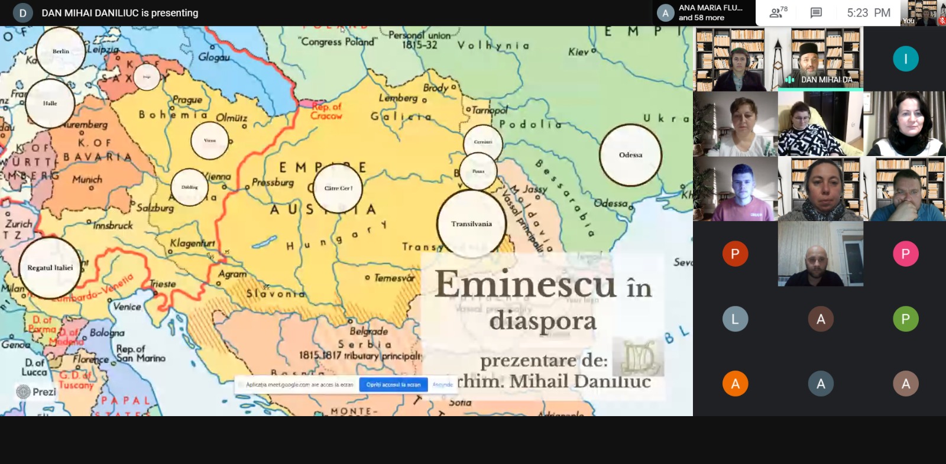This screenshot has height=464, width=946.
Task: Open the participants list showing 78 people
Action: 777,12
